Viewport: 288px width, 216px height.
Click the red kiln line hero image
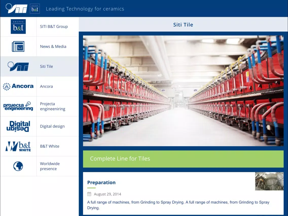(183, 91)
